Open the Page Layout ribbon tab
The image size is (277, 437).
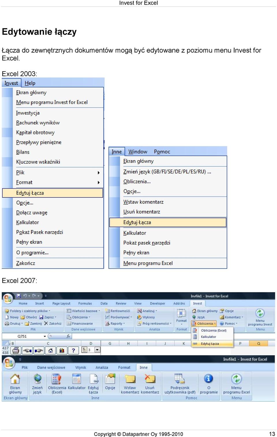click(x=61, y=303)
